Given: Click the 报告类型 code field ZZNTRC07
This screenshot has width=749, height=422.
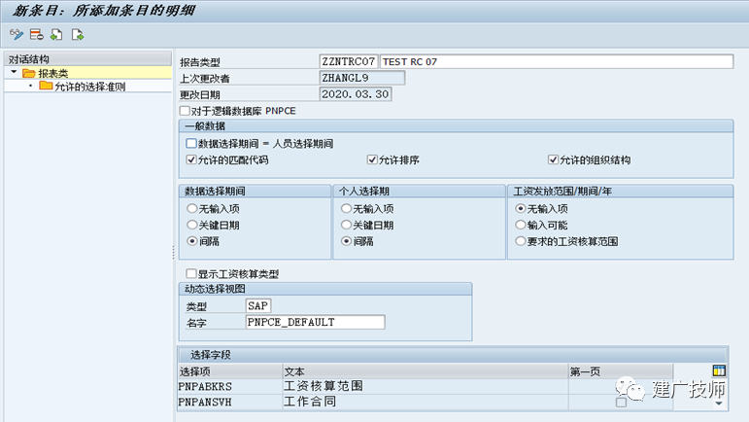Looking at the screenshot, I should coord(349,61).
